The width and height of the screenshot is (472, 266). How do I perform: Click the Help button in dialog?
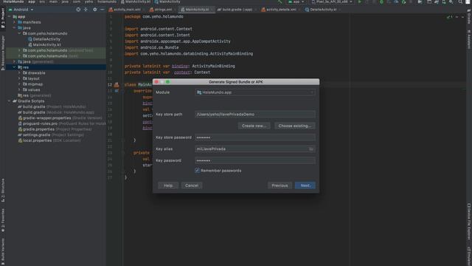(x=168, y=185)
